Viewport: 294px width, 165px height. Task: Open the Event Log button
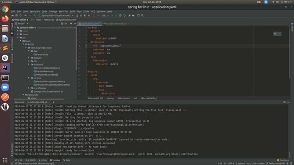[283, 160]
